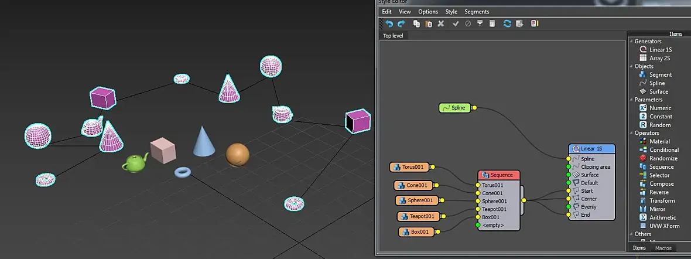Select the Selector operator item
Viewport: 691px width, 259px height.
pyautogui.click(x=655, y=175)
